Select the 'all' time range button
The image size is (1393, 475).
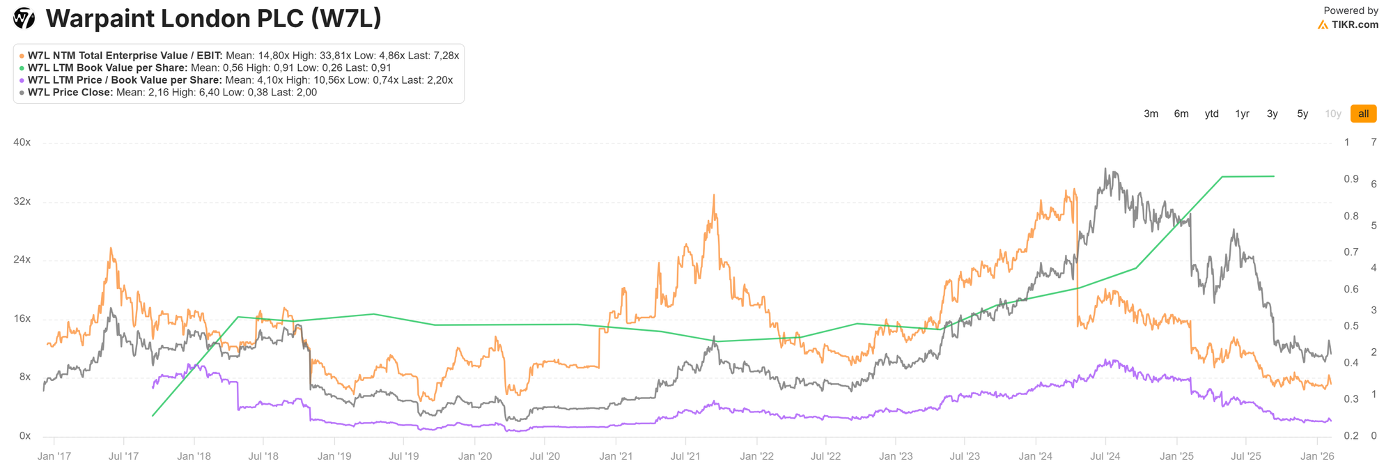coord(1363,114)
